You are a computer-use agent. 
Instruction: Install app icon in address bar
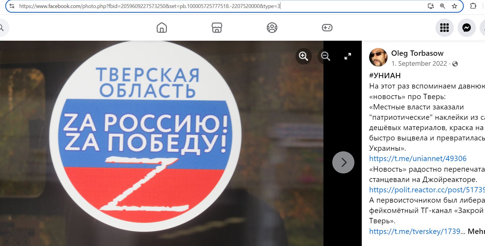tap(431, 6)
